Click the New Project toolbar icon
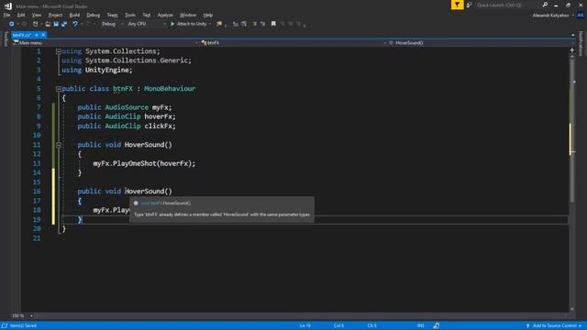 35,24
